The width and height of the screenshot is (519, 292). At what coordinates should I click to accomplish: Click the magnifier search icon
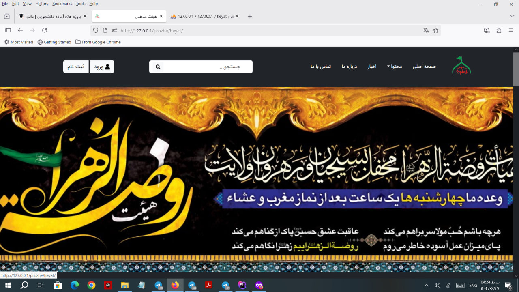coord(158,67)
